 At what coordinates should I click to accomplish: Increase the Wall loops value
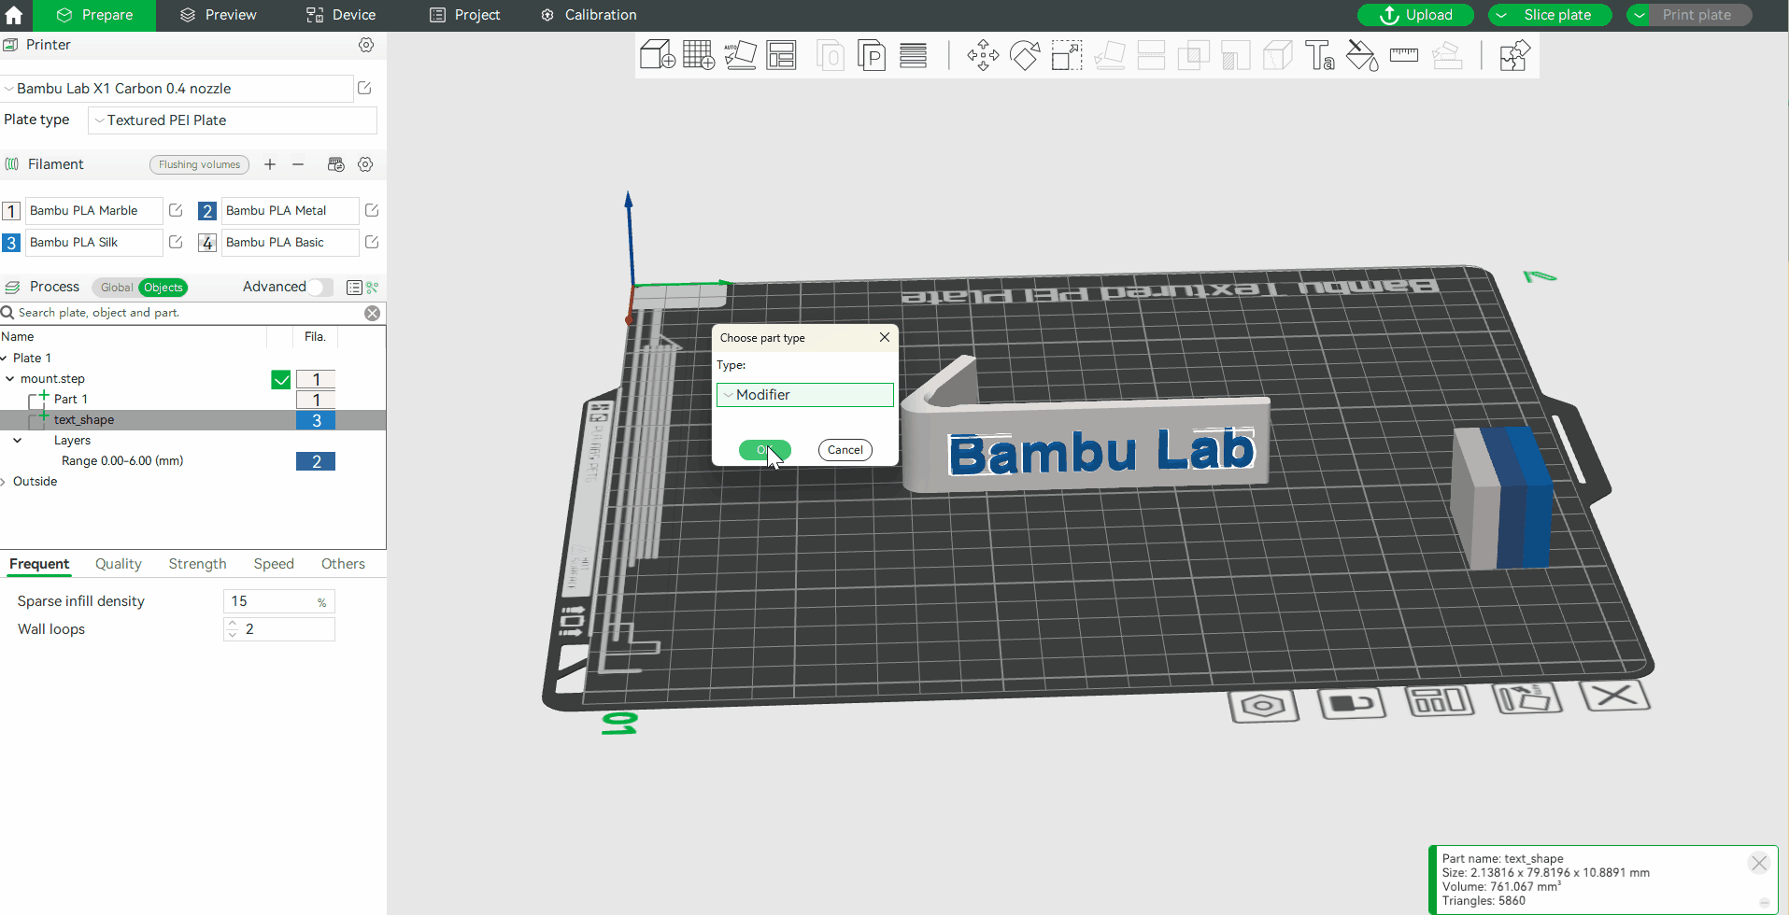[x=233, y=623]
